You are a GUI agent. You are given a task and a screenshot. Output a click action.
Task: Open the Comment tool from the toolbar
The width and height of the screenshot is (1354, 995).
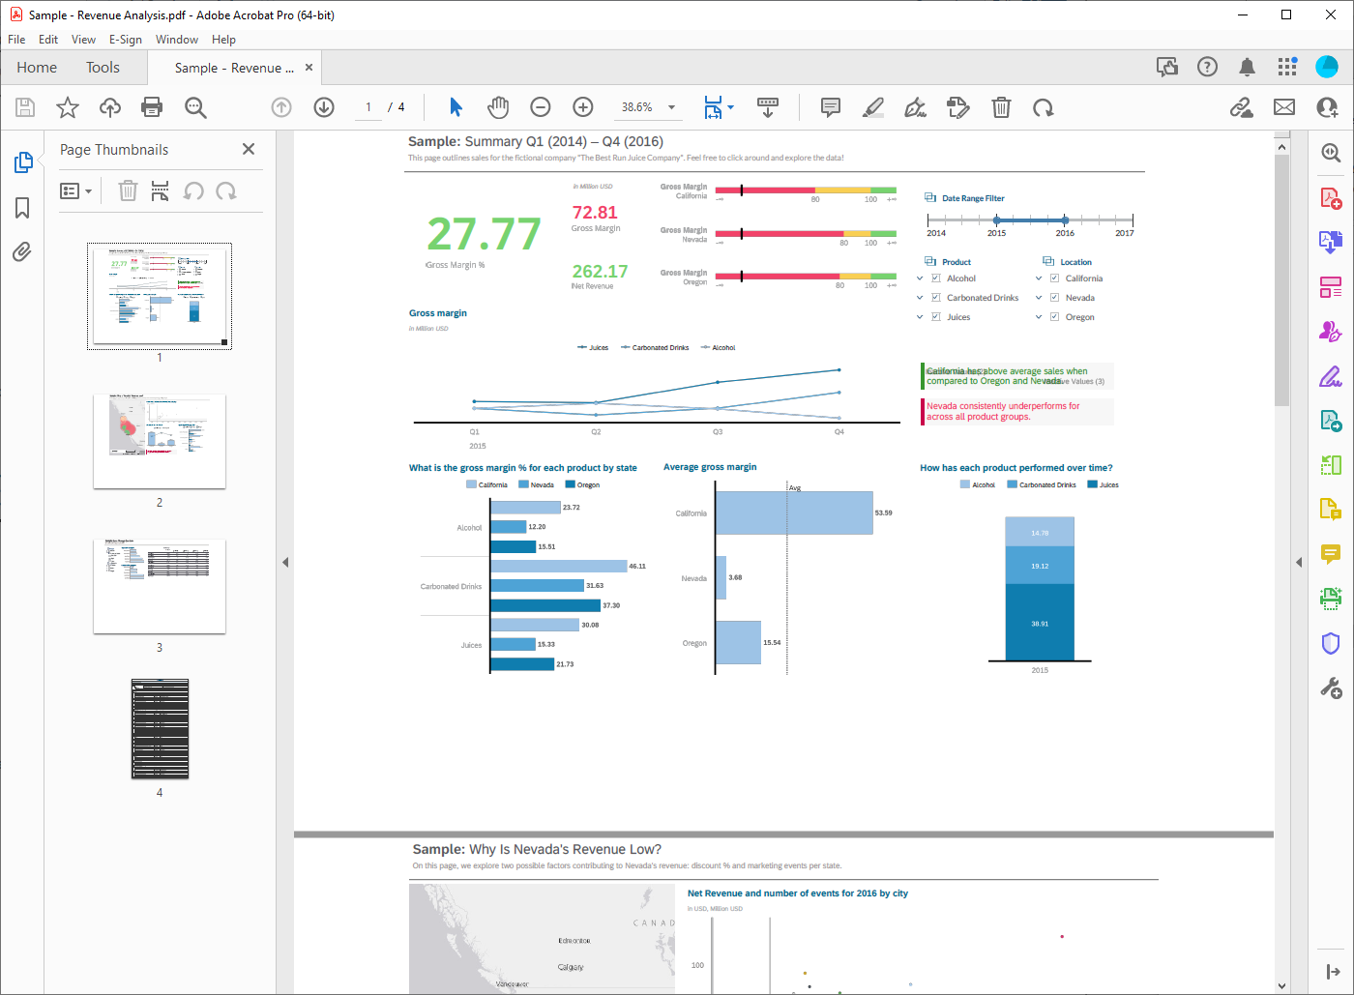[x=830, y=107]
